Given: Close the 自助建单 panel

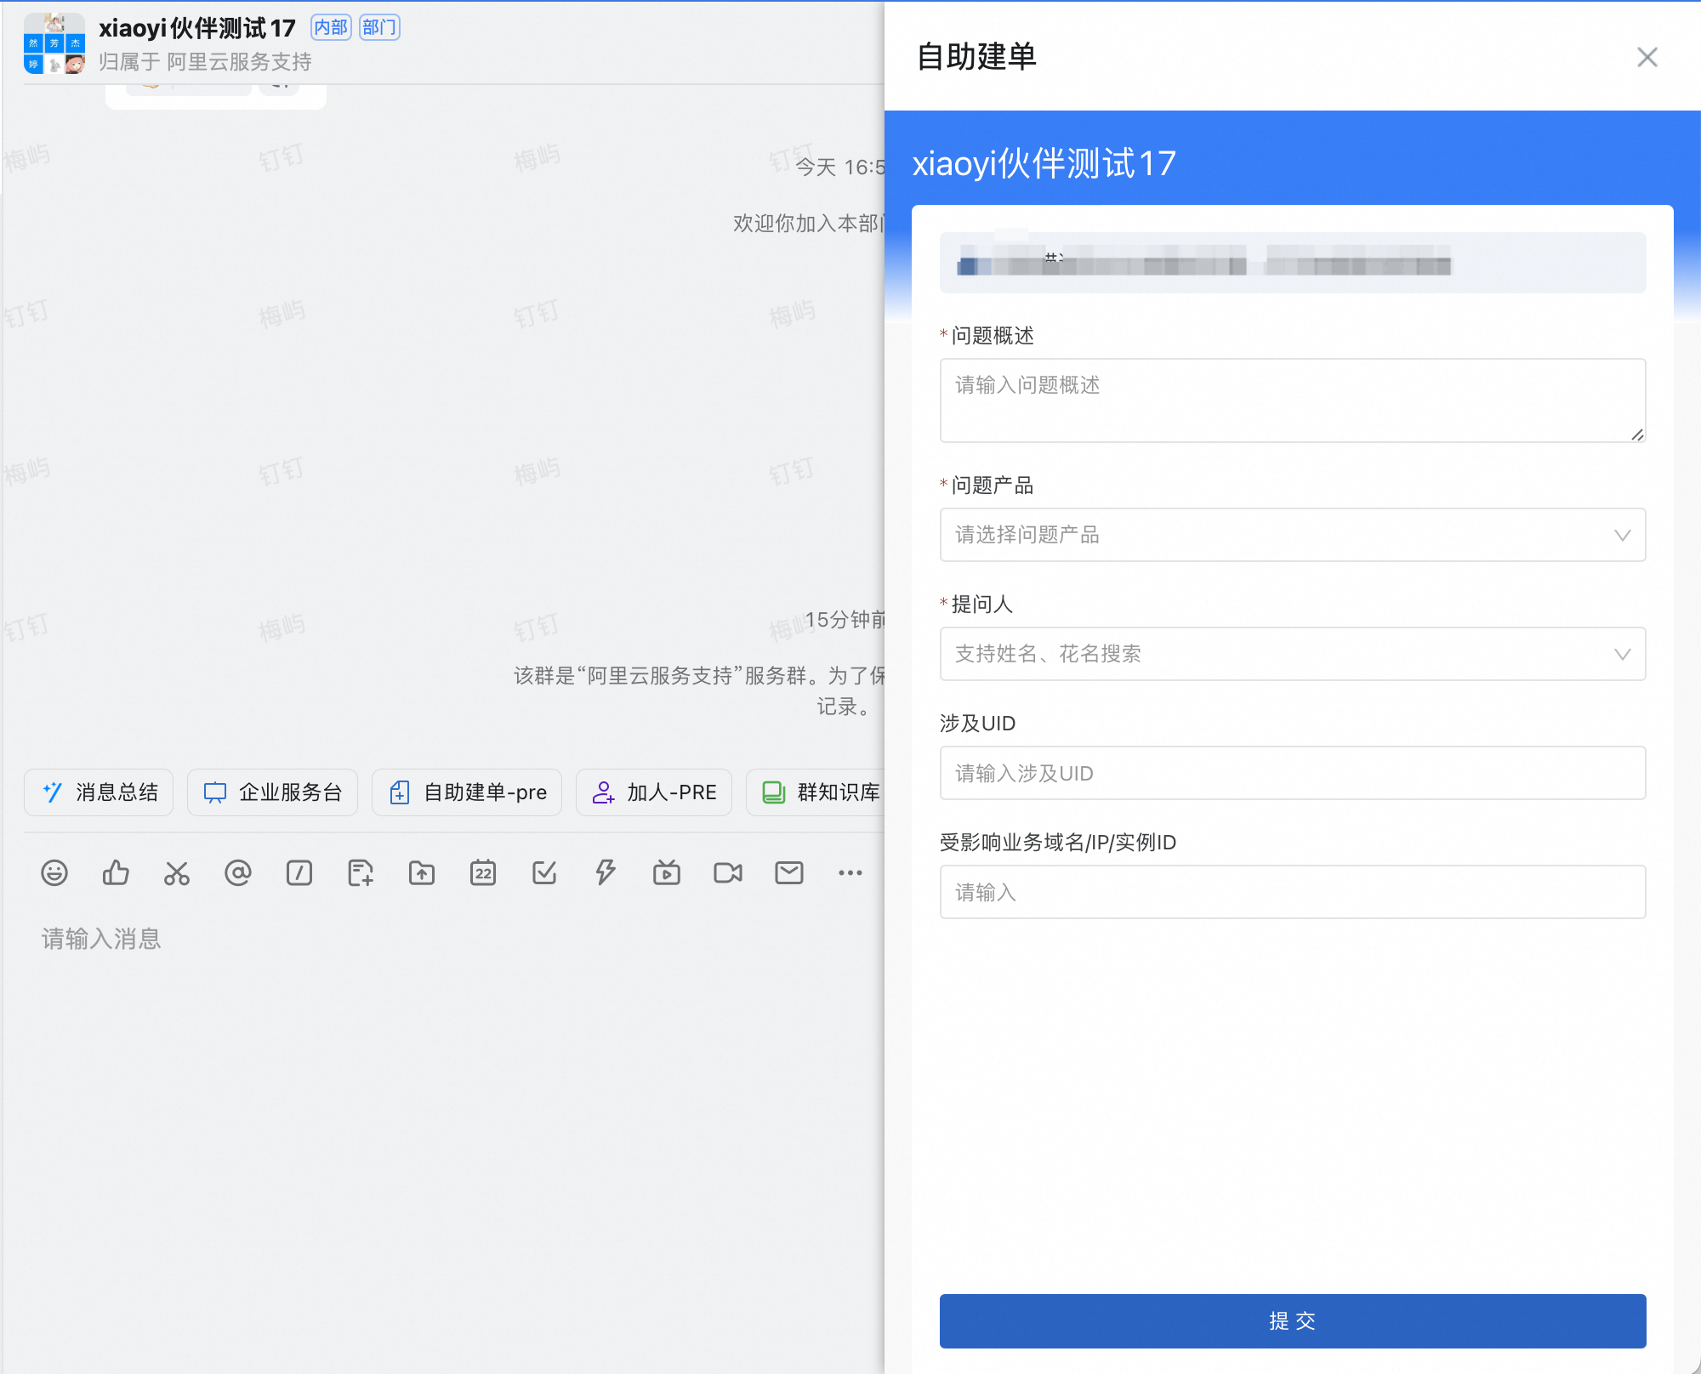Looking at the screenshot, I should tap(1647, 57).
